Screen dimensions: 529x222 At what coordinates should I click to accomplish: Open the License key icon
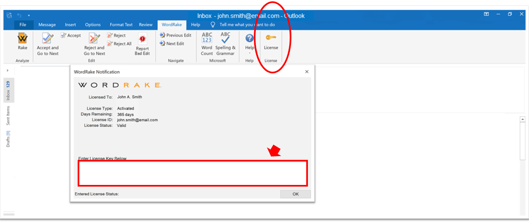pos(271,42)
